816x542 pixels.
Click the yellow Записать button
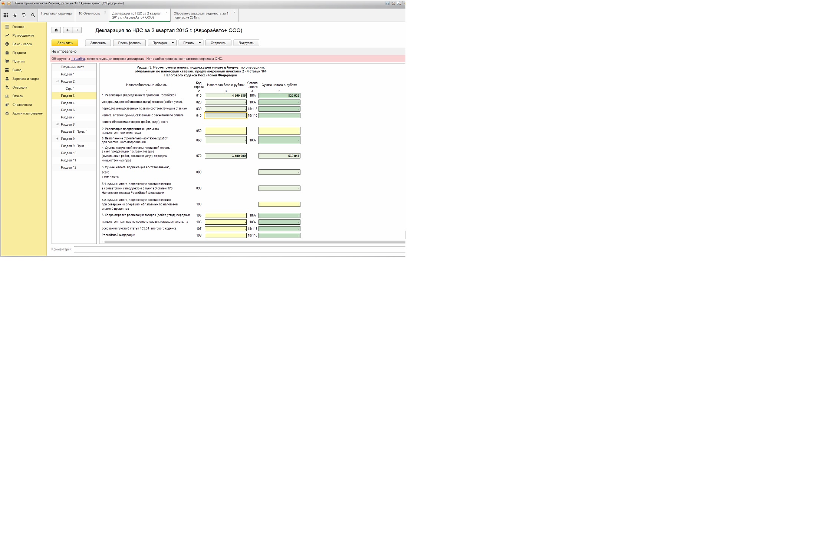pyautogui.click(x=65, y=43)
